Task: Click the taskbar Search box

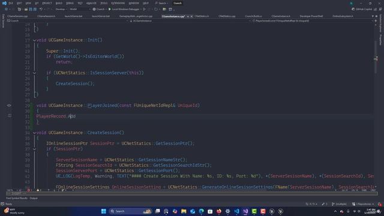Action: click(x=130, y=211)
